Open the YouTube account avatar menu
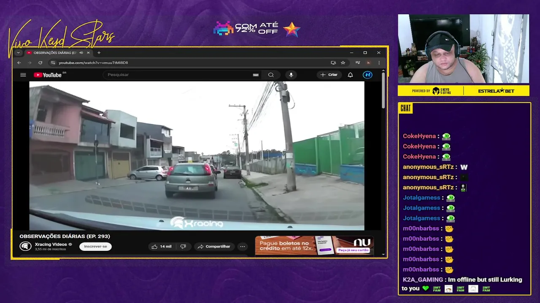 pyautogui.click(x=367, y=75)
